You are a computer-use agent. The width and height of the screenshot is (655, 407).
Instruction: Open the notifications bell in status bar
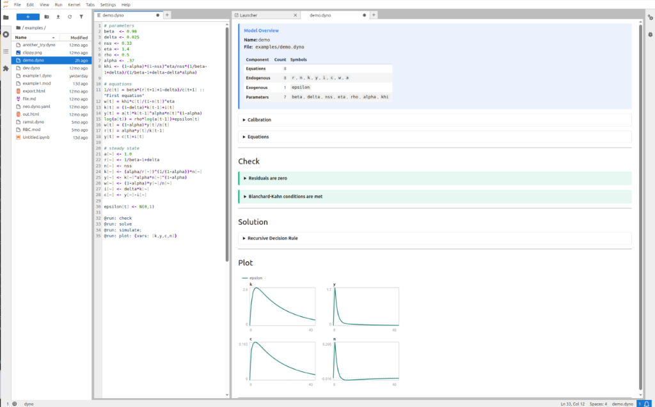point(647,404)
